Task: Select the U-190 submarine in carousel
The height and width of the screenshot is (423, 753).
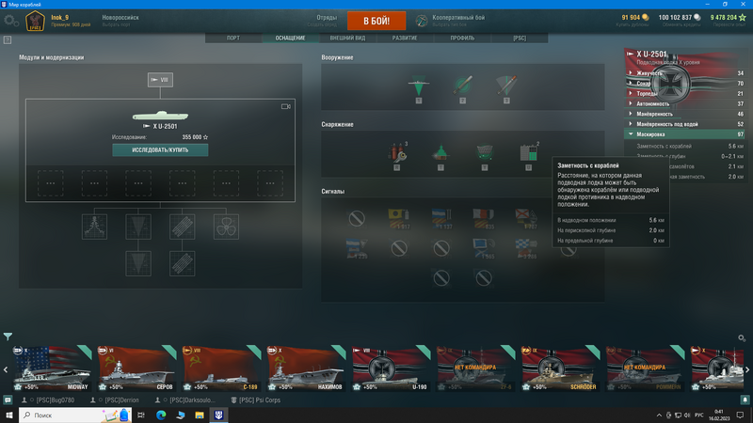Action: [392, 368]
